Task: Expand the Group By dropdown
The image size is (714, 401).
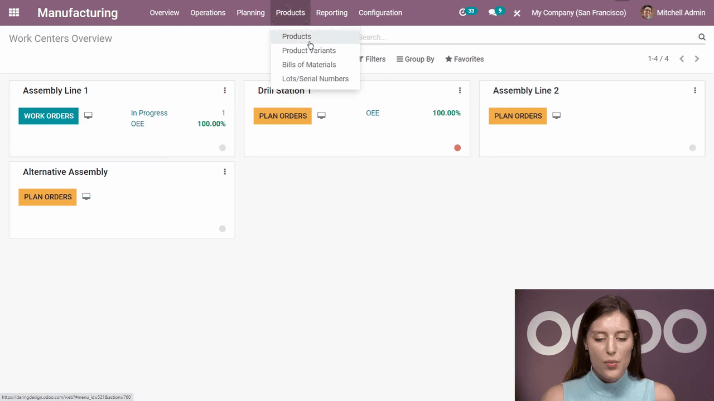Action: pos(416,59)
